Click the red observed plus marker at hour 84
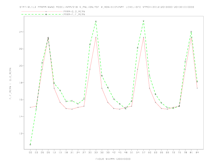Screen dimensions: 215x166 197,88
